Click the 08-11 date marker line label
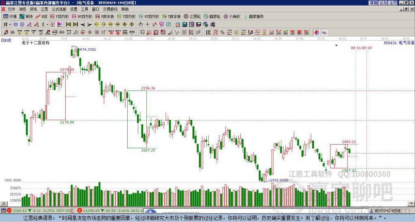This screenshot has height=222, width=415. [x=356, y=48]
